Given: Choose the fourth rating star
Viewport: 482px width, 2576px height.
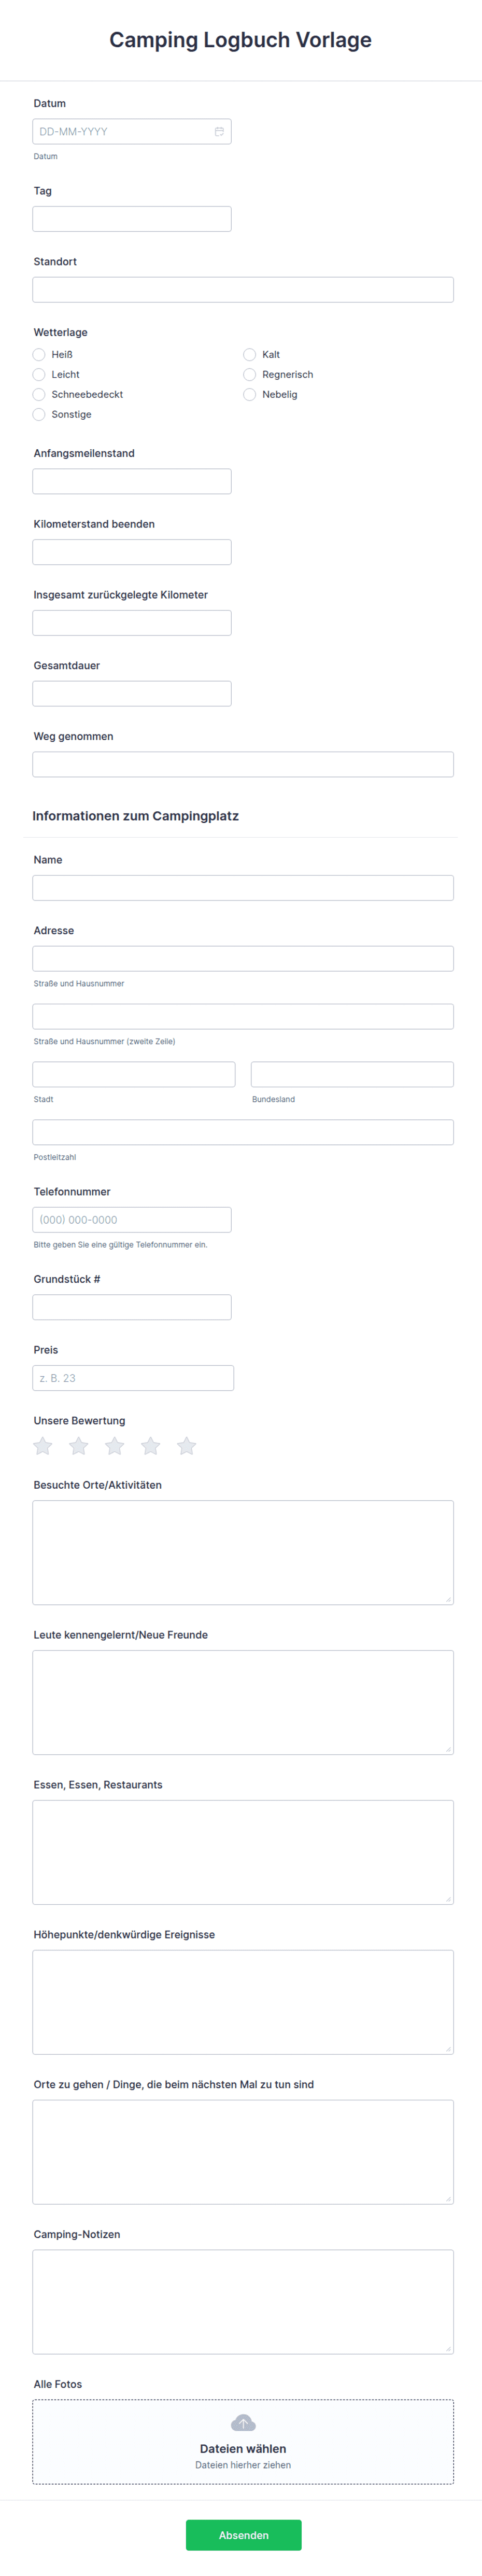Looking at the screenshot, I should (x=151, y=1446).
